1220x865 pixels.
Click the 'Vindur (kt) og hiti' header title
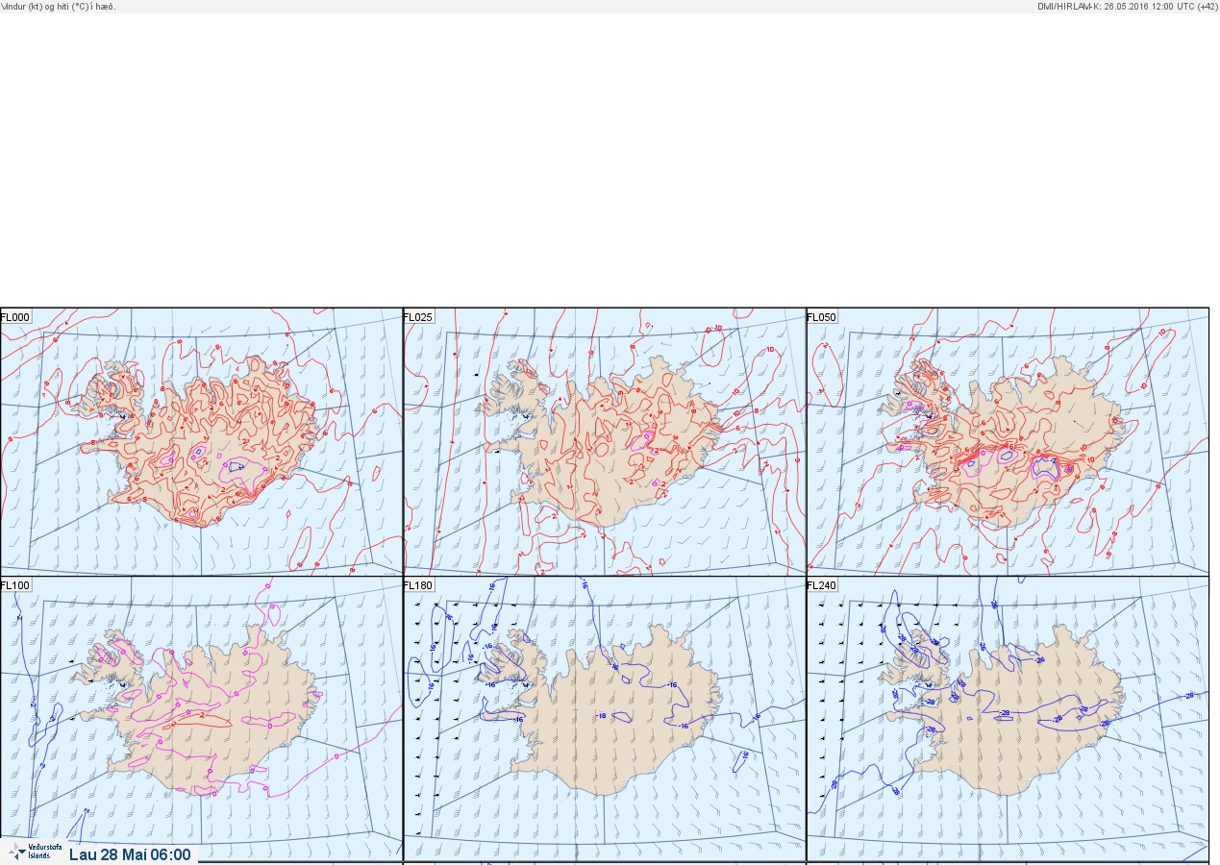59,7
